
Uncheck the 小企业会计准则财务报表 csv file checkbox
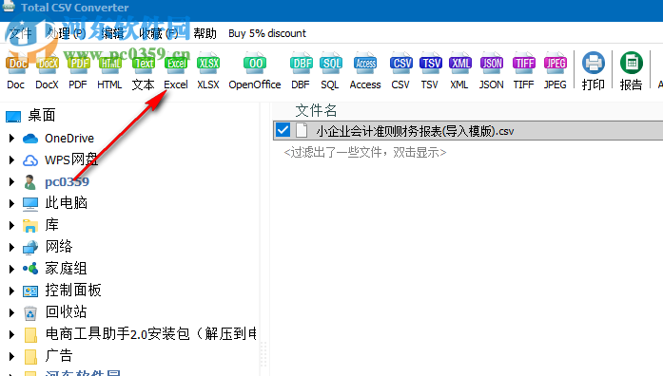tap(283, 130)
